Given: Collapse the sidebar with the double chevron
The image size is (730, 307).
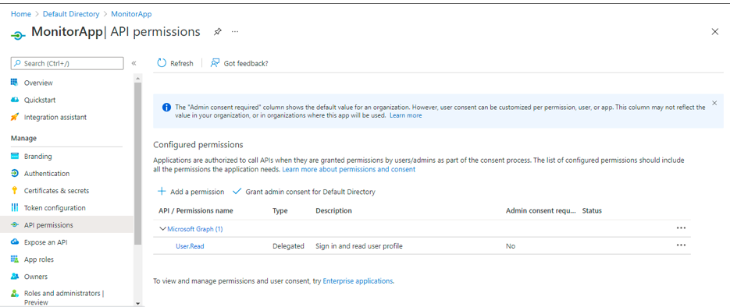Looking at the screenshot, I should pos(134,63).
